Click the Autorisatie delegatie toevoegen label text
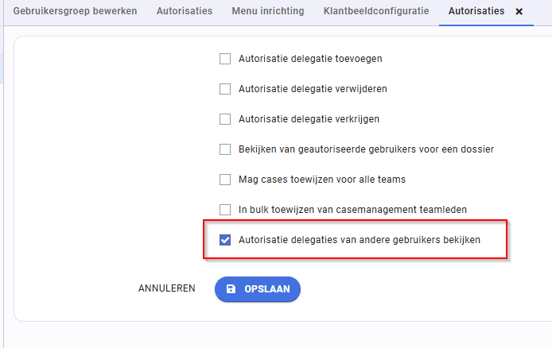Viewport: 552px width, 348px height. [310, 59]
